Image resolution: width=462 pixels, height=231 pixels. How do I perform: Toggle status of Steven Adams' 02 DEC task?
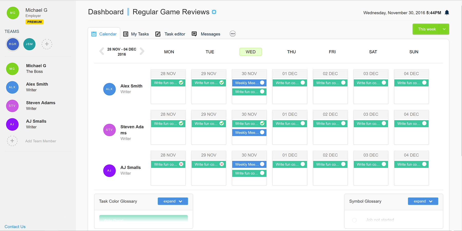point(343,123)
